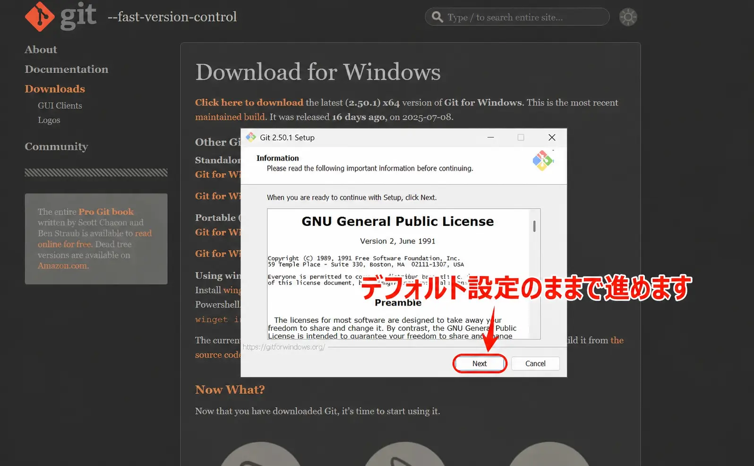The width and height of the screenshot is (754, 466).
Task: Click the 'Now What?' heading
Action: [230, 389]
